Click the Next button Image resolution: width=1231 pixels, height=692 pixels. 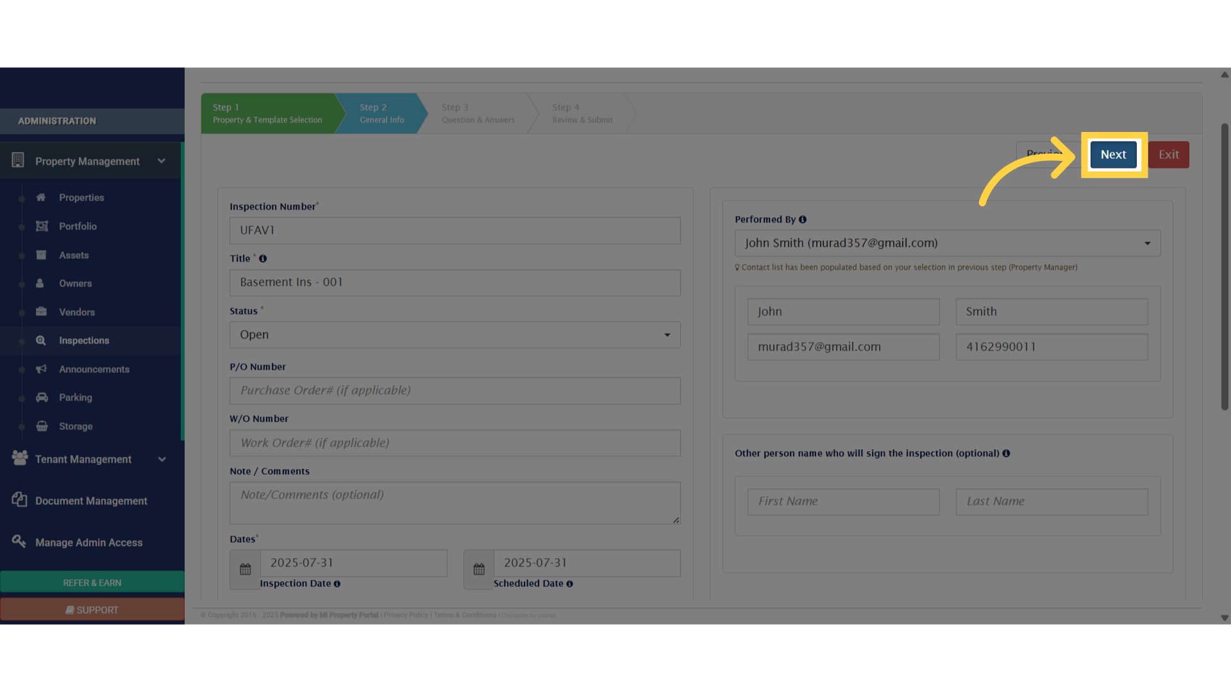(x=1114, y=154)
